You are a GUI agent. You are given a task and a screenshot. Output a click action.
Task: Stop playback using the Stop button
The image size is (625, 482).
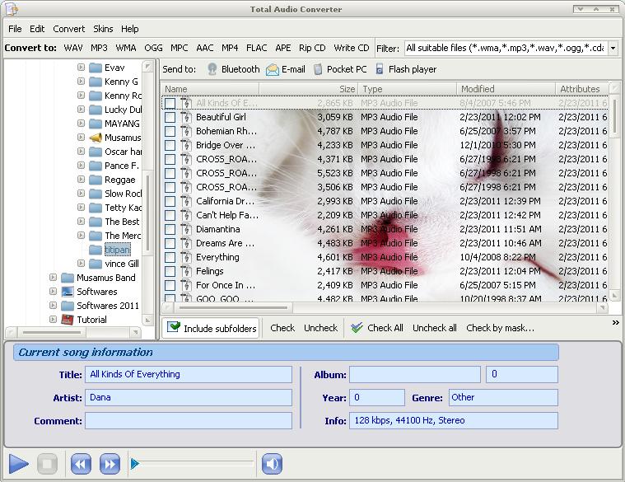click(47, 464)
